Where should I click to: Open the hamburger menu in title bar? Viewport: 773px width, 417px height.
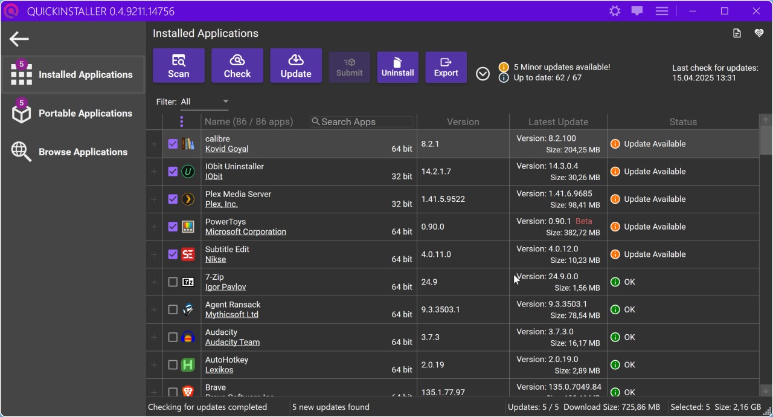pyautogui.click(x=662, y=11)
